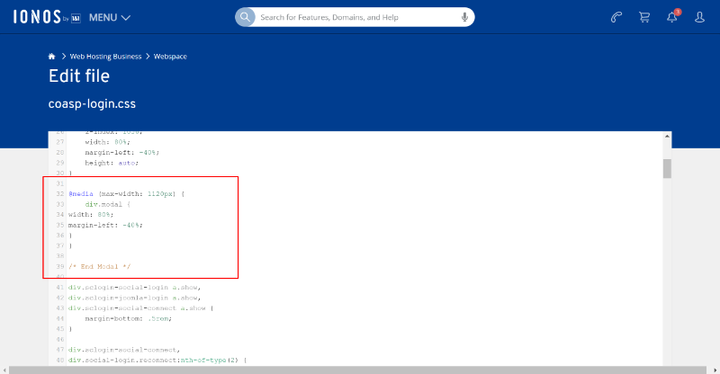Screen dimensions: 720x374
Task: Click the coasp-login.css file name
Action: [x=92, y=103]
